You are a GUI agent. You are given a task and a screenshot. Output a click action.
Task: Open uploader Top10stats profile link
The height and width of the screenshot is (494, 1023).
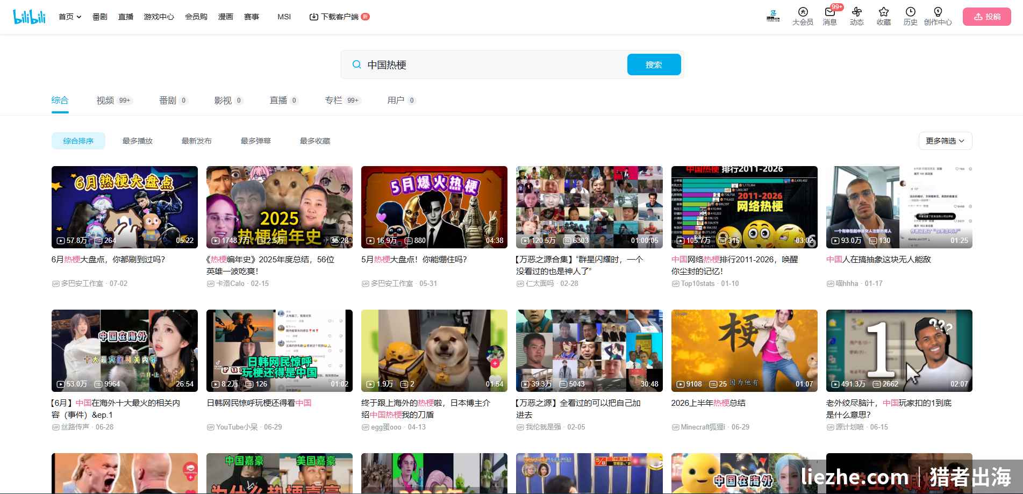[x=698, y=283]
